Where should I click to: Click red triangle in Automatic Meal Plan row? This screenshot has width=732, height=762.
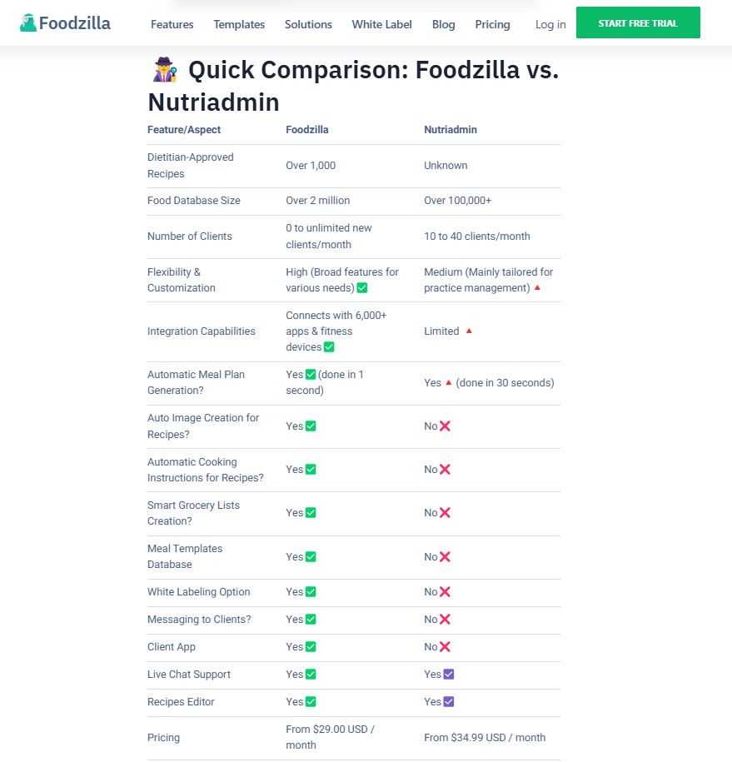pos(449,383)
